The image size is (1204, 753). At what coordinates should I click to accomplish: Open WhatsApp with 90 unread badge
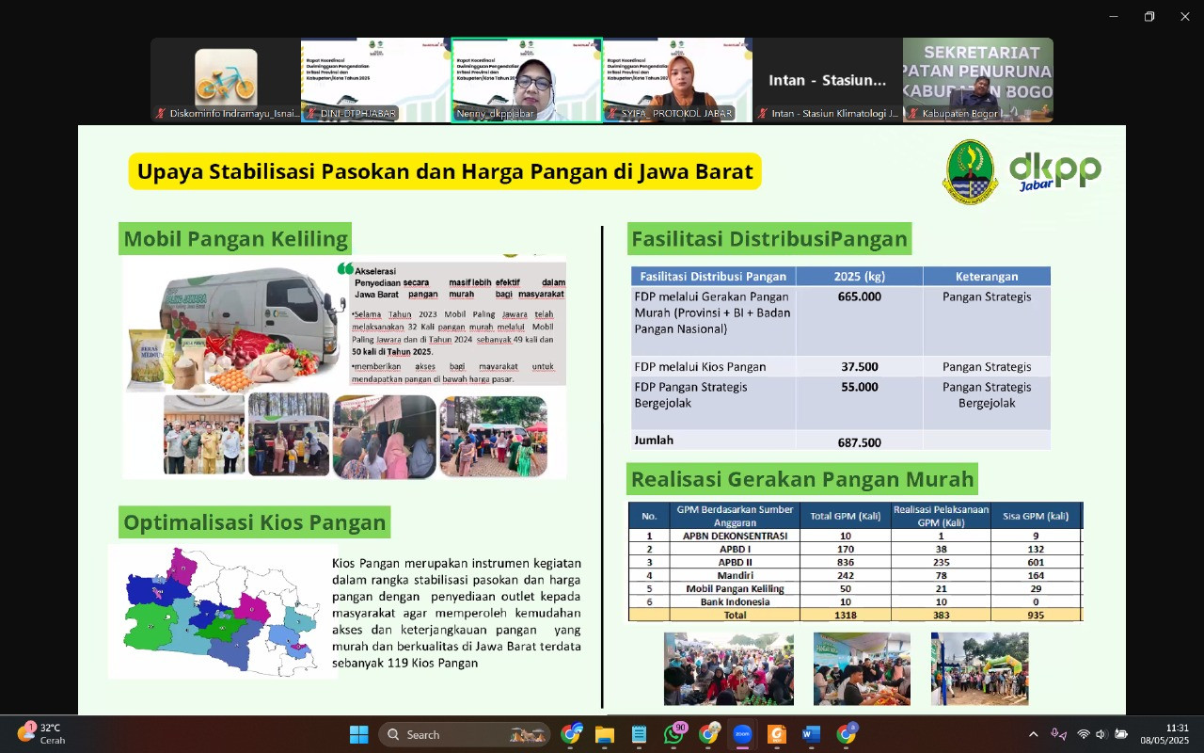pyautogui.click(x=673, y=734)
